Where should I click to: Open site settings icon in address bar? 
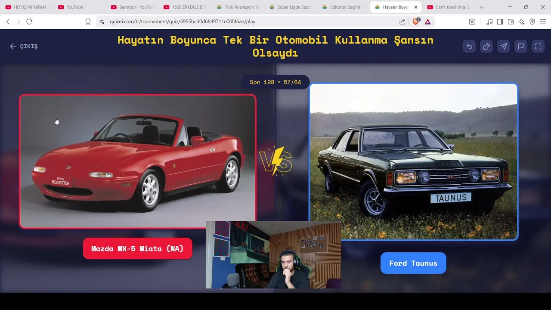point(102,22)
